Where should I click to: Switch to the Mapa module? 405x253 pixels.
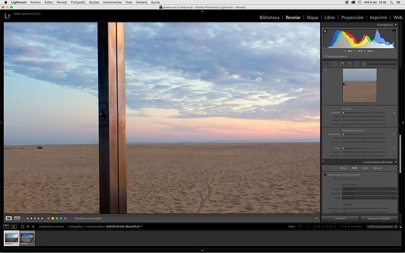point(312,17)
